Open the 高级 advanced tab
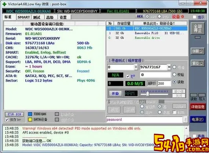Screen dimensions: 209x153 [50, 17]
